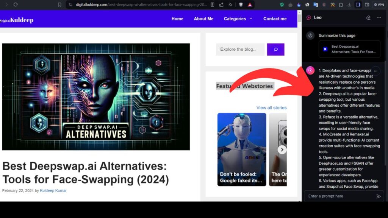Toggle the sidebar panel button in toolbar
The height and width of the screenshot is (218, 388).
coord(358,5)
